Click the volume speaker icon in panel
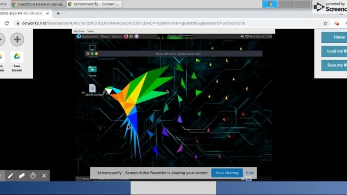 tap(242, 36)
